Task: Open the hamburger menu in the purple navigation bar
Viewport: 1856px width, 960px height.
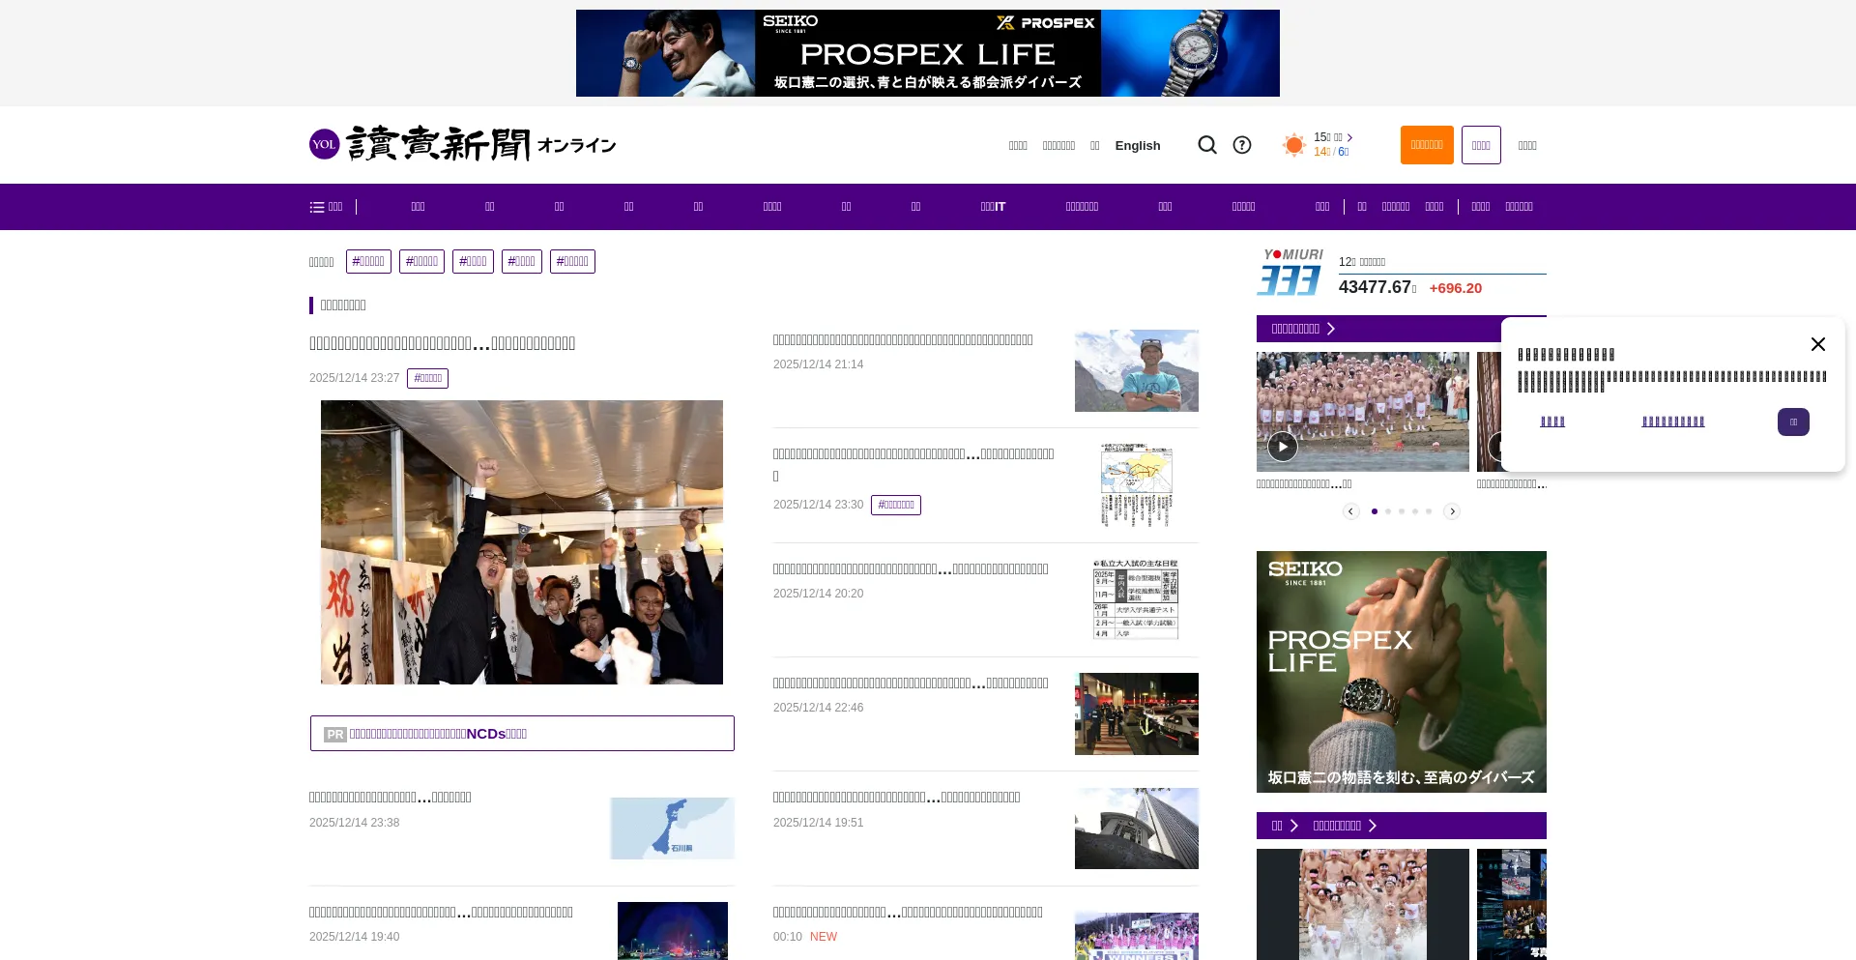Action: coord(317,206)
